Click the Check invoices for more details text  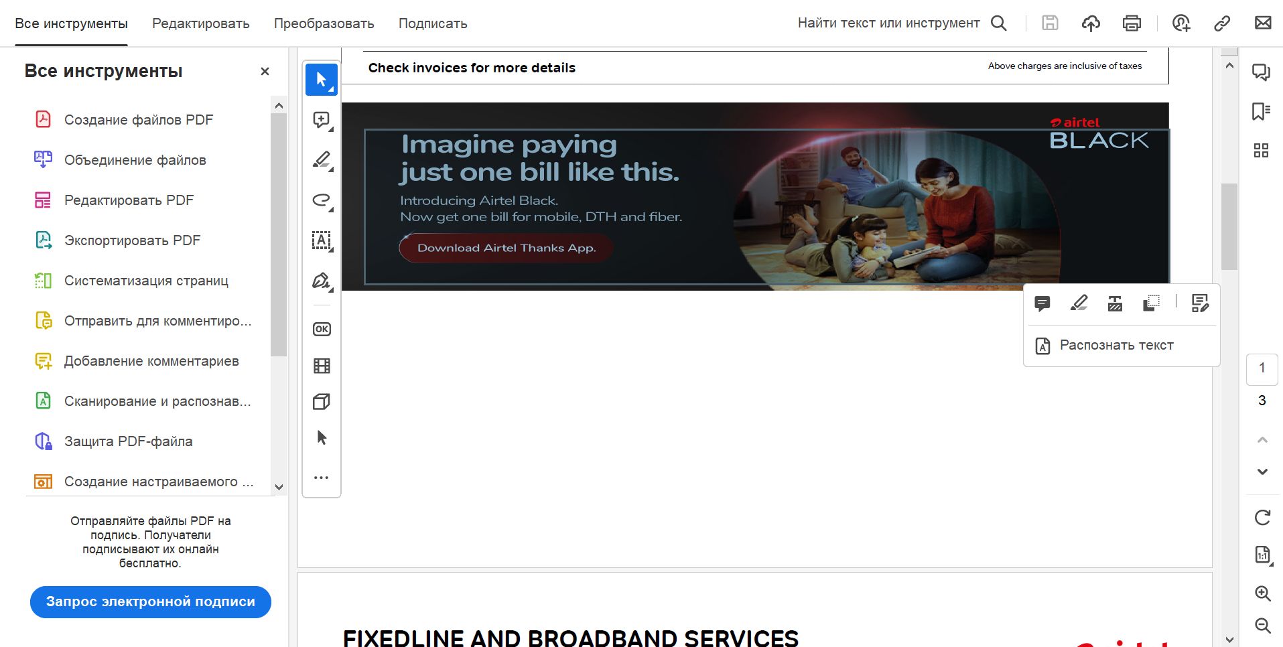472,68
